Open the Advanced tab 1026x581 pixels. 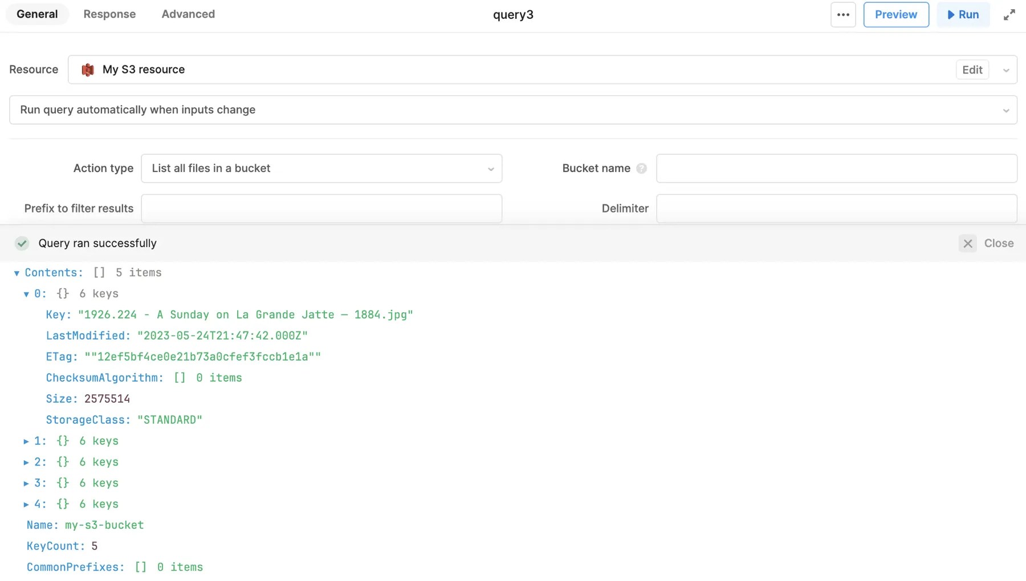pyautogui.click(x=188, y=14)
